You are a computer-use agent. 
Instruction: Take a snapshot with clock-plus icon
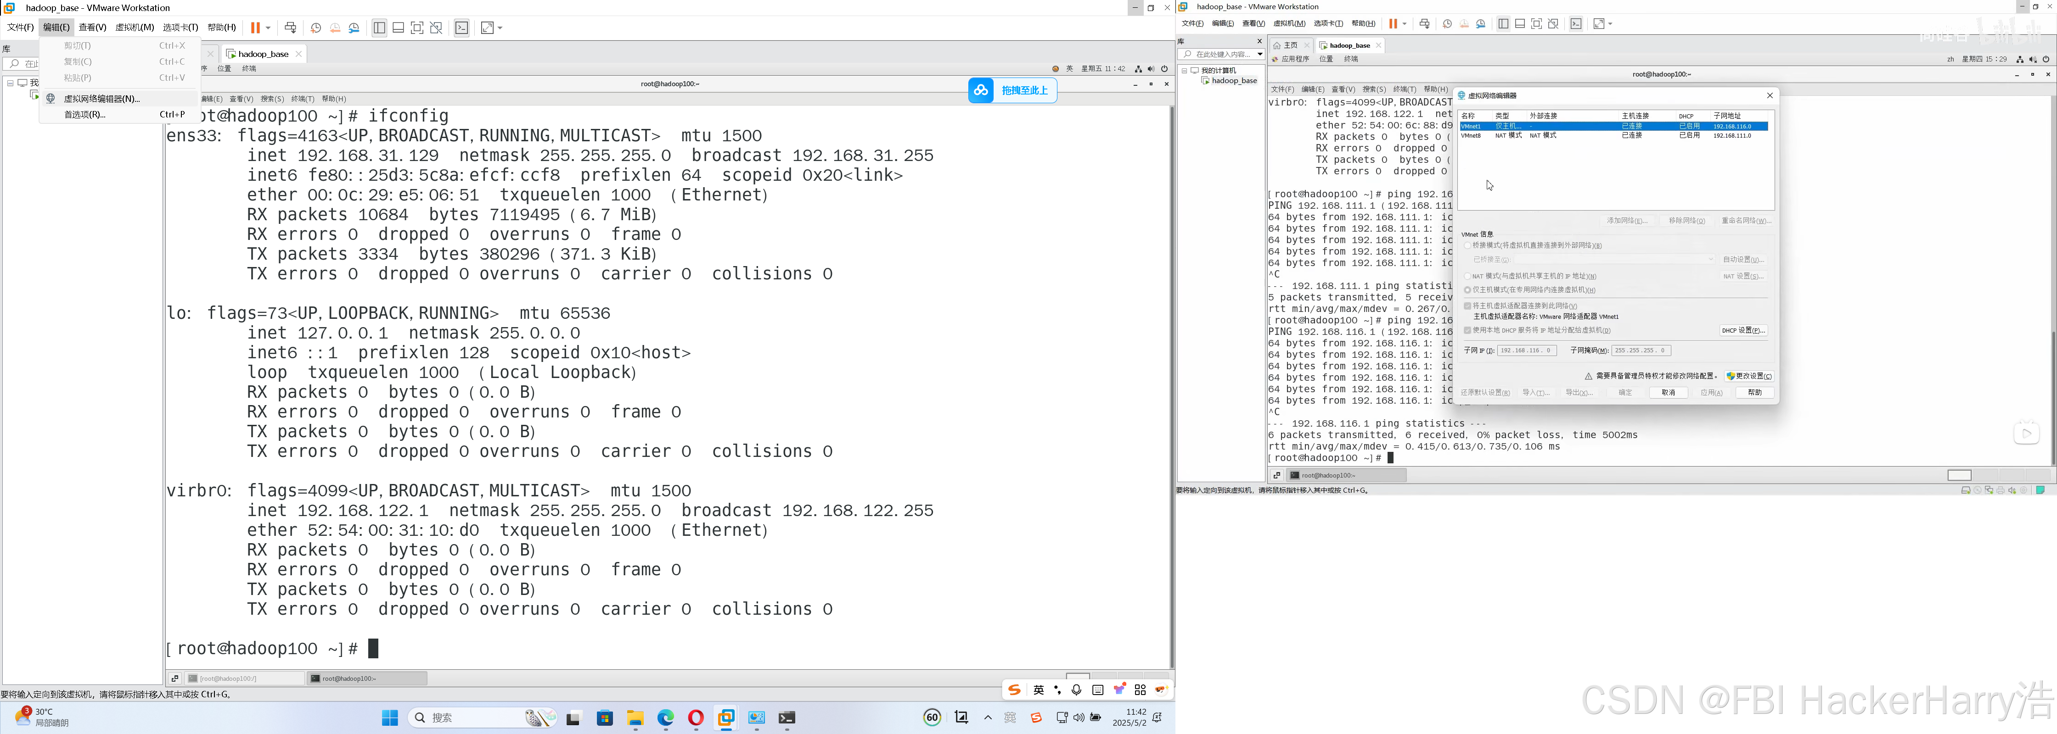click(315, 28)
